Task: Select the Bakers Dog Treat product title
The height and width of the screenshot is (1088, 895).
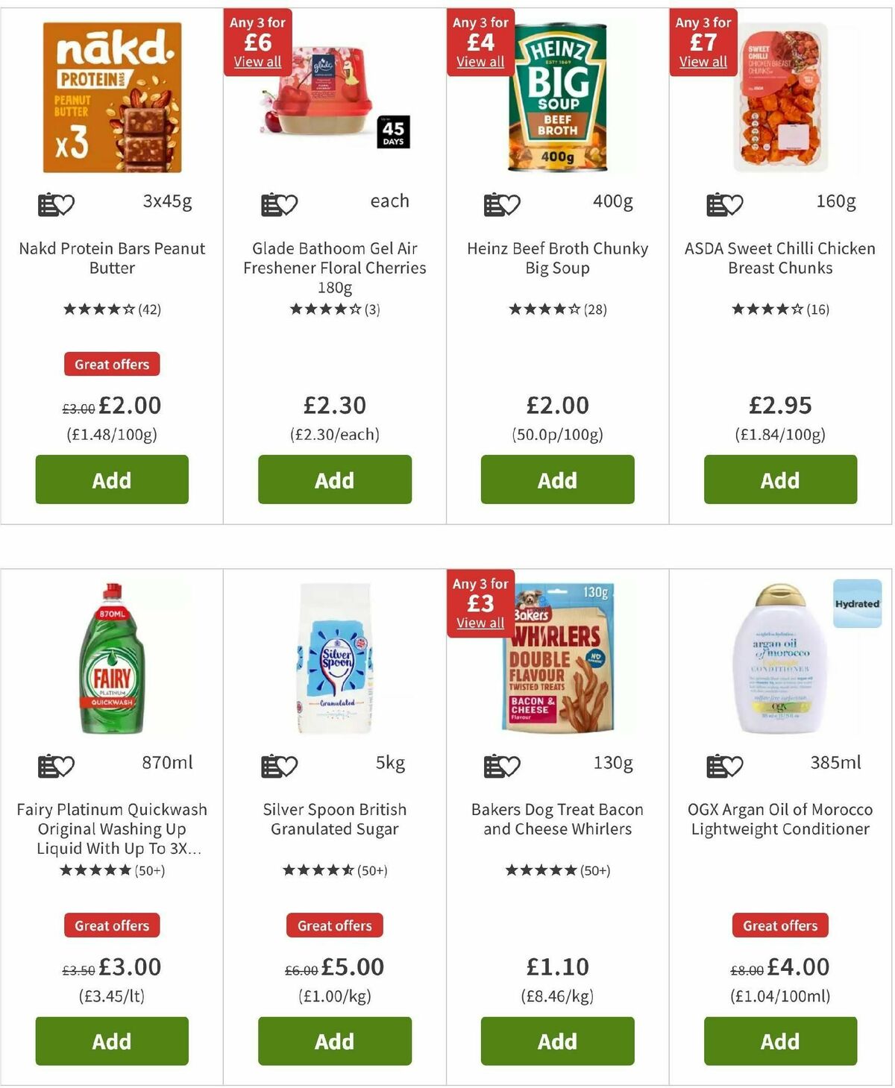Action: click(x=557, y=819)
